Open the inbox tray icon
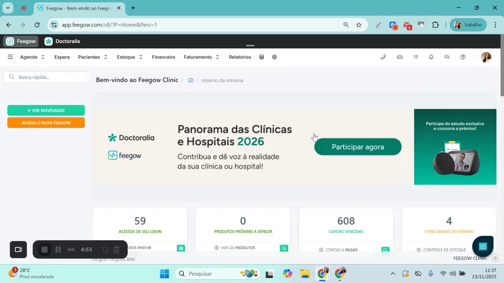 [400, 57]
